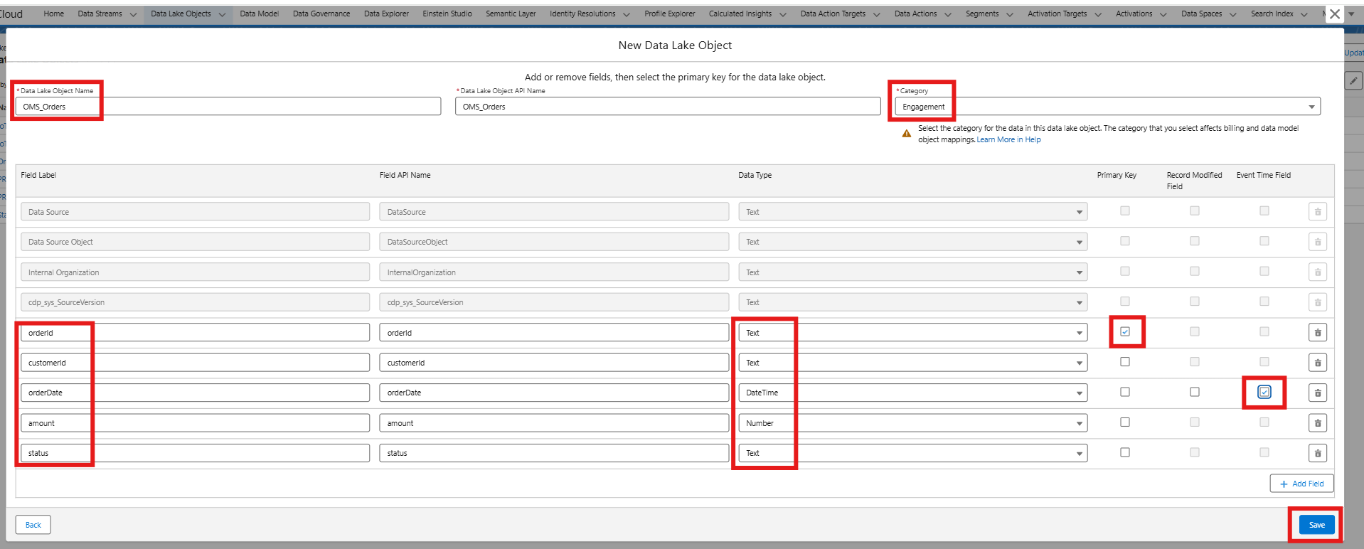Click the Data Lake Object Name field
This screenshot has width=1364, height=549.
coord(228,107)
